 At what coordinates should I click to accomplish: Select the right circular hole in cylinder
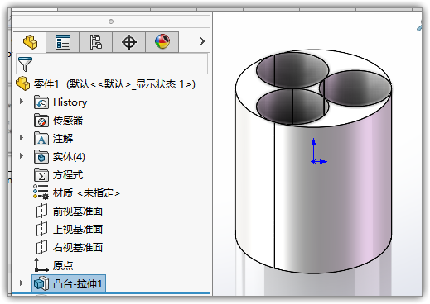tap(355, 88)
